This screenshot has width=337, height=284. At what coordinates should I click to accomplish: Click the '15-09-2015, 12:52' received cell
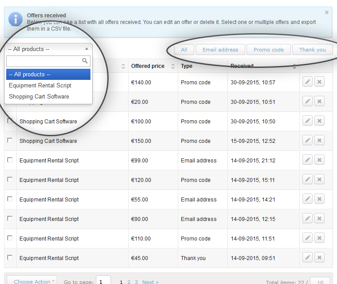click(x=253, y=141)
